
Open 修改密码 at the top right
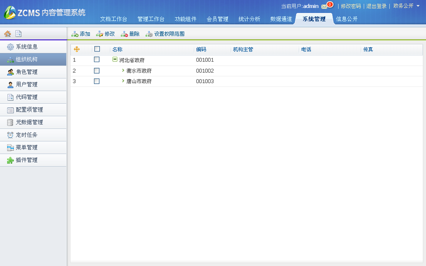click(x=350, y=6)
